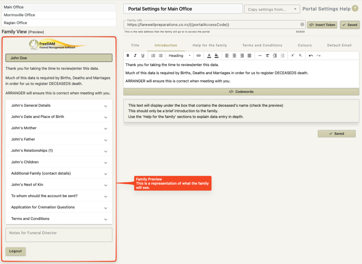362x264 pixels.
Task: Align text right
Action: [x=242, y=55]
